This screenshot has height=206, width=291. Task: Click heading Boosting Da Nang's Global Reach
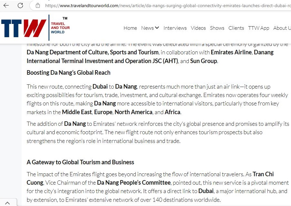pyautogui.click(x=68, y=73)
